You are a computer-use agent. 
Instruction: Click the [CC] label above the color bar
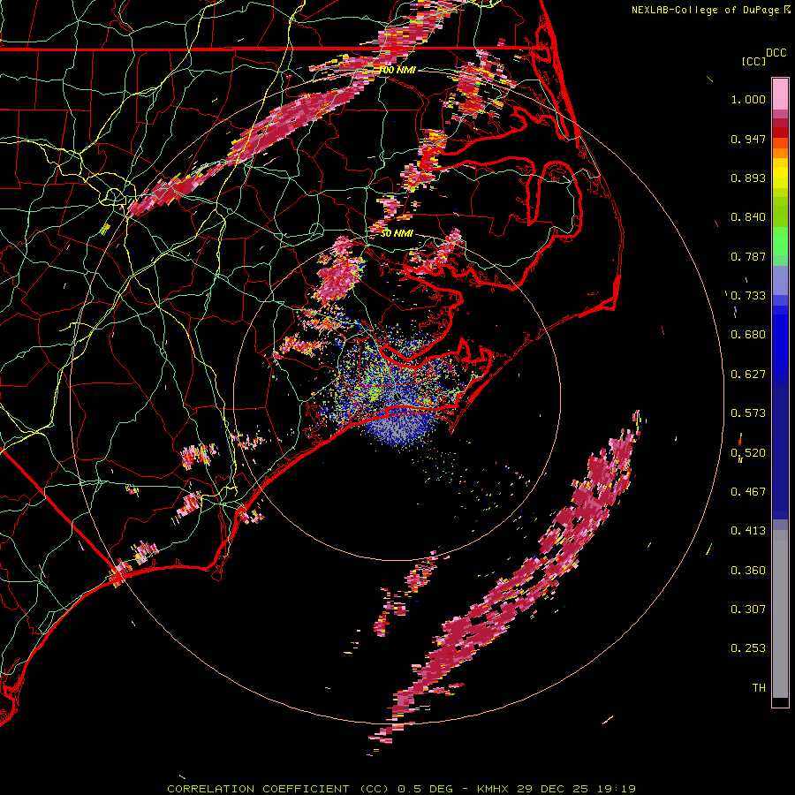(x=753, y=61)
